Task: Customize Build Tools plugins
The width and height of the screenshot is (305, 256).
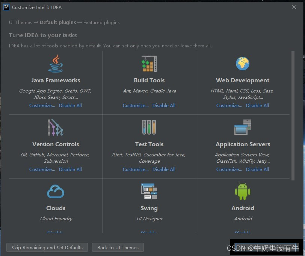Action: (136, 106)
